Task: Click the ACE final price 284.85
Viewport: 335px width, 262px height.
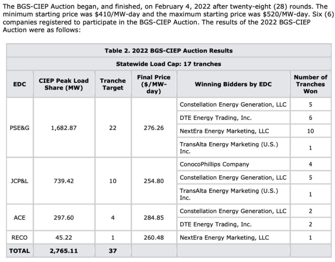Action: tap(154, 218)
